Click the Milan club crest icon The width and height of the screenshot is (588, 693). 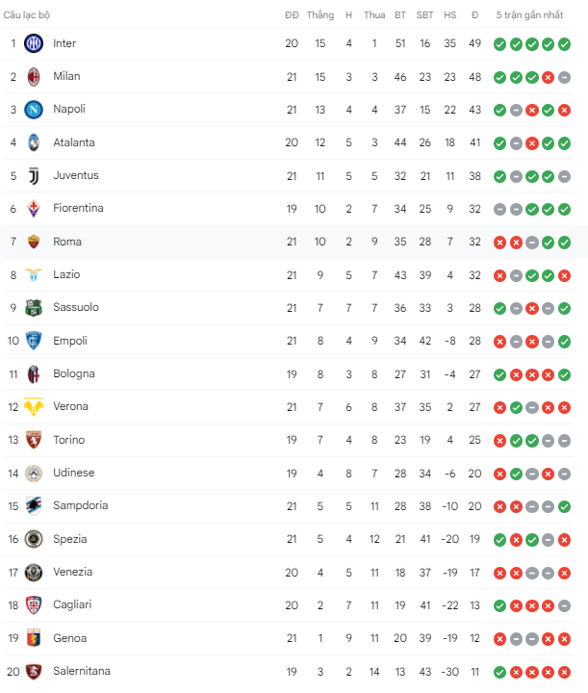pos(34,76)
